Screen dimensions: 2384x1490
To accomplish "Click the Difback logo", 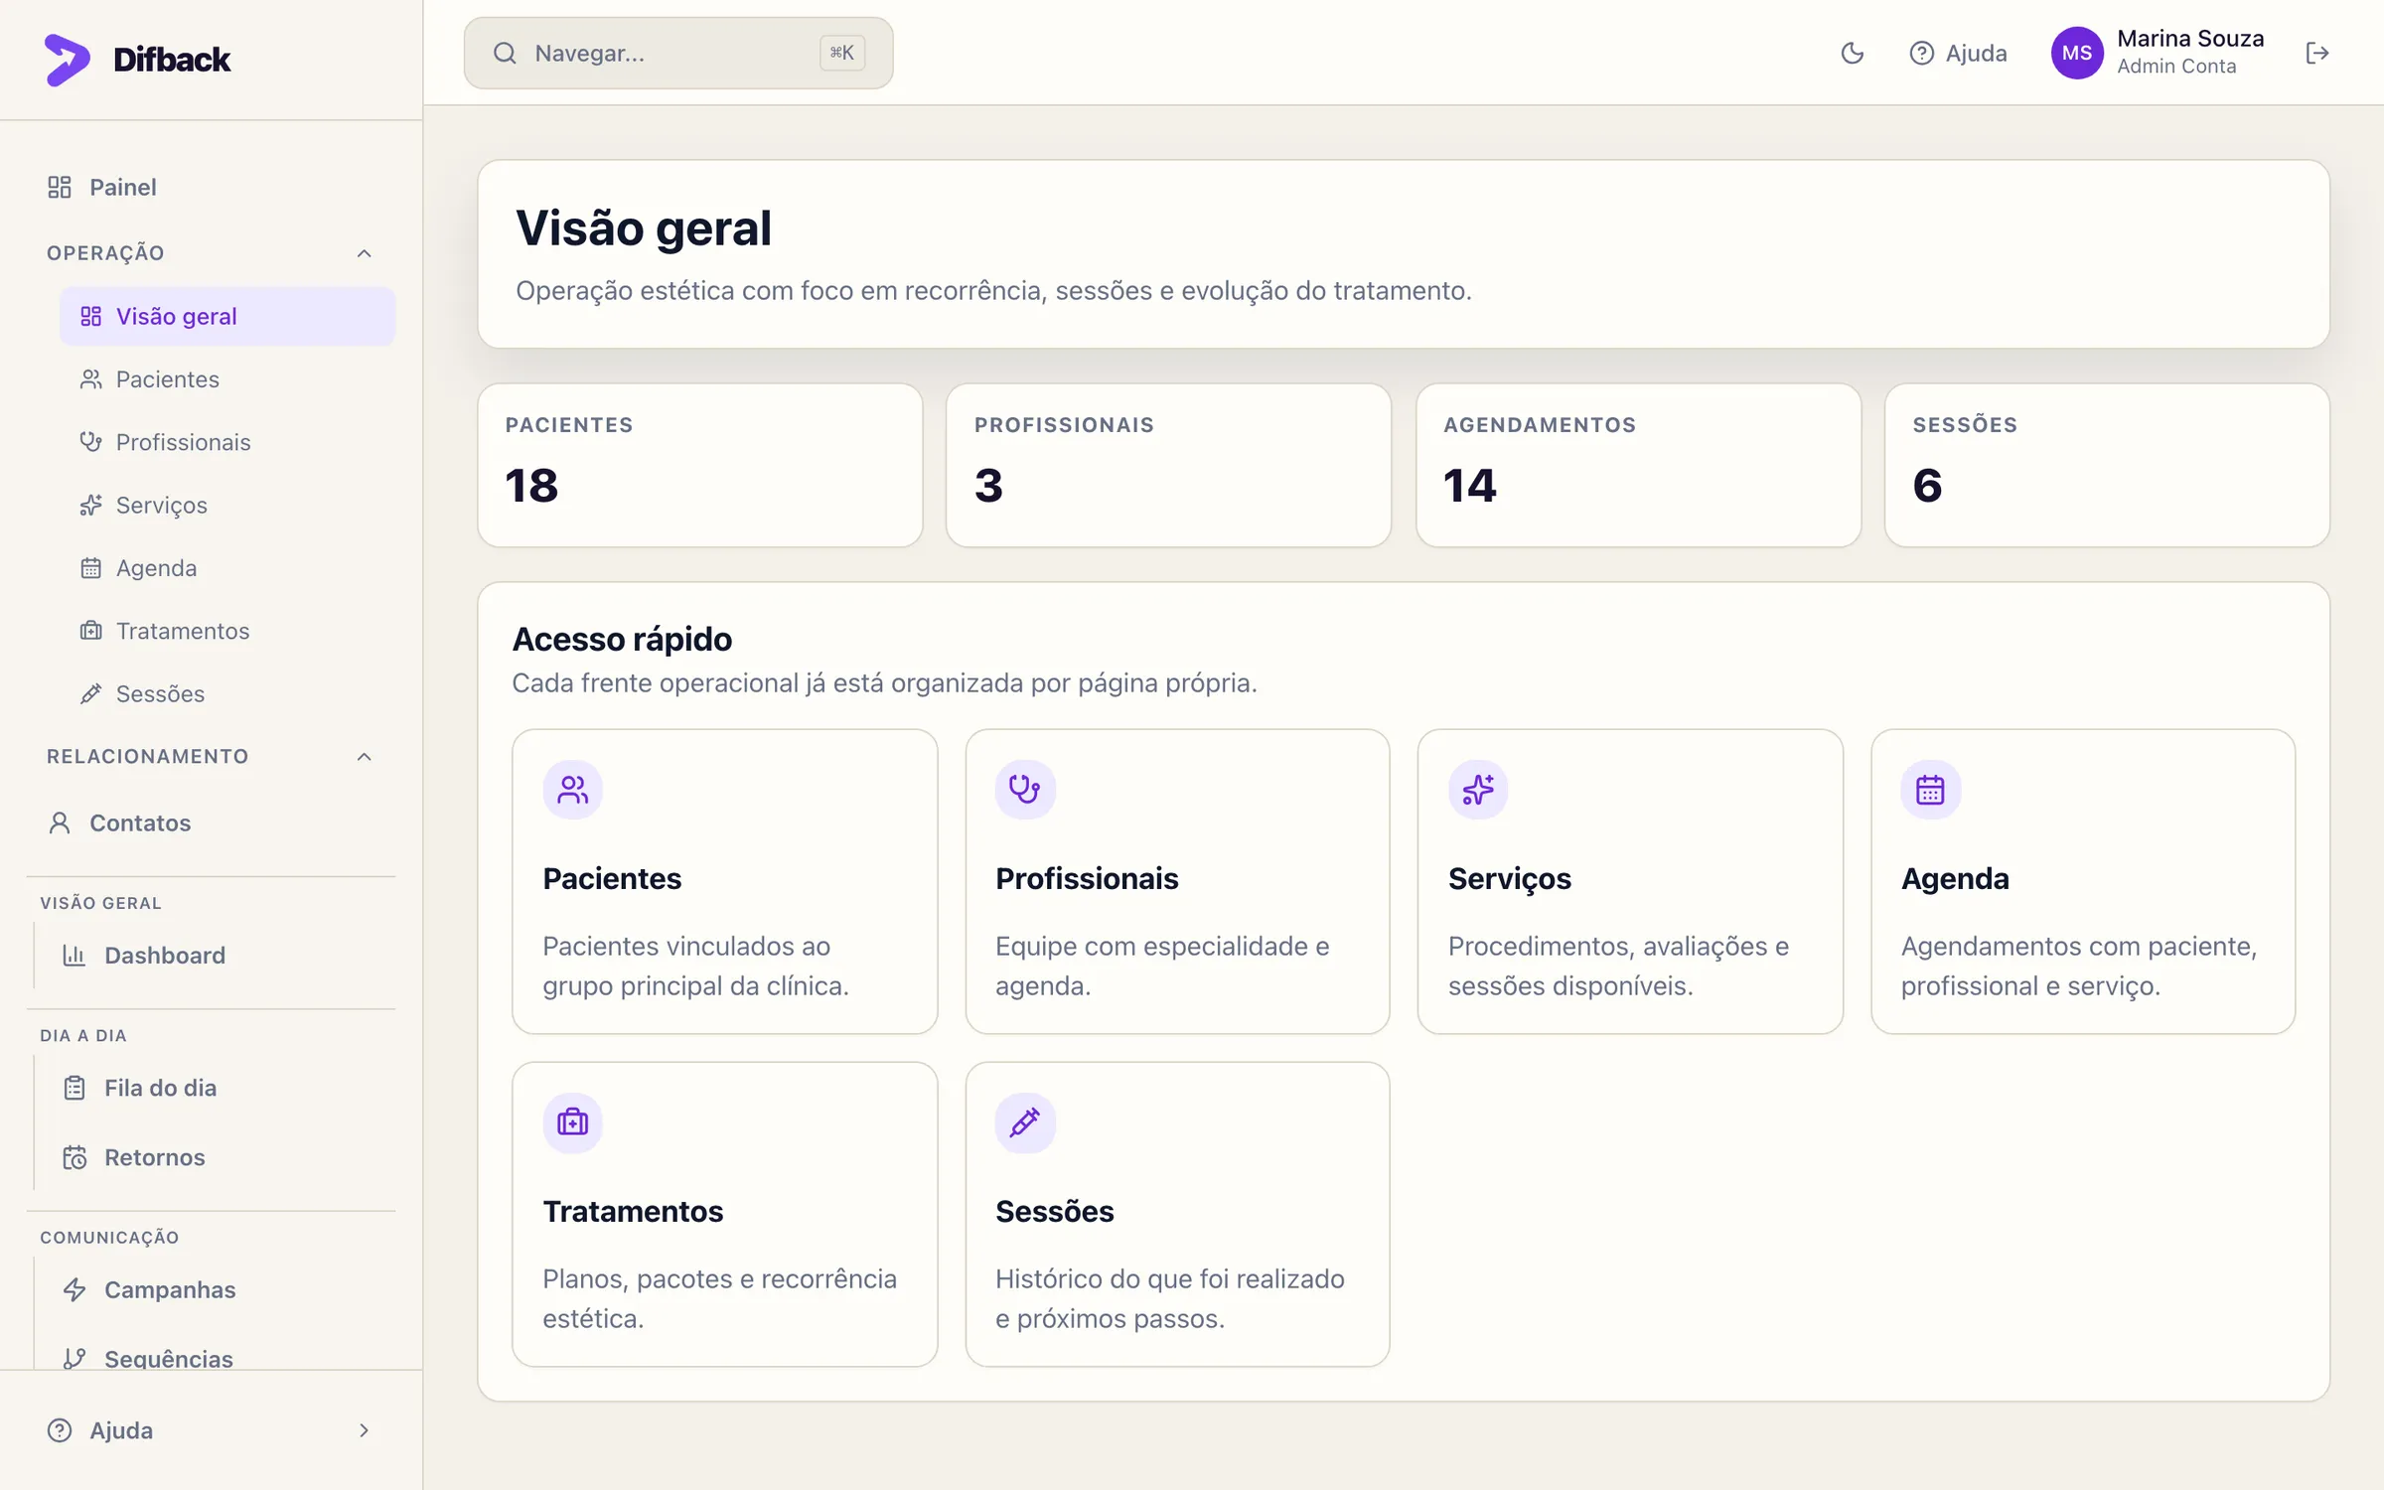I will pos(138,60).
